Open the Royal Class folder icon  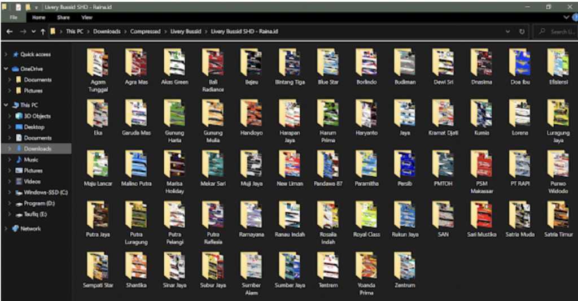(366, 215)
